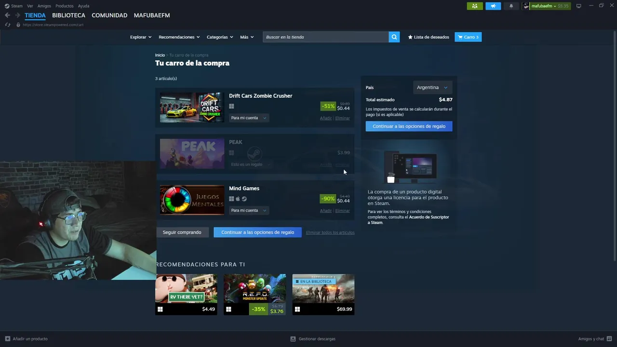
Task: Click the wishlist star icon
Action: pos(410,37)
